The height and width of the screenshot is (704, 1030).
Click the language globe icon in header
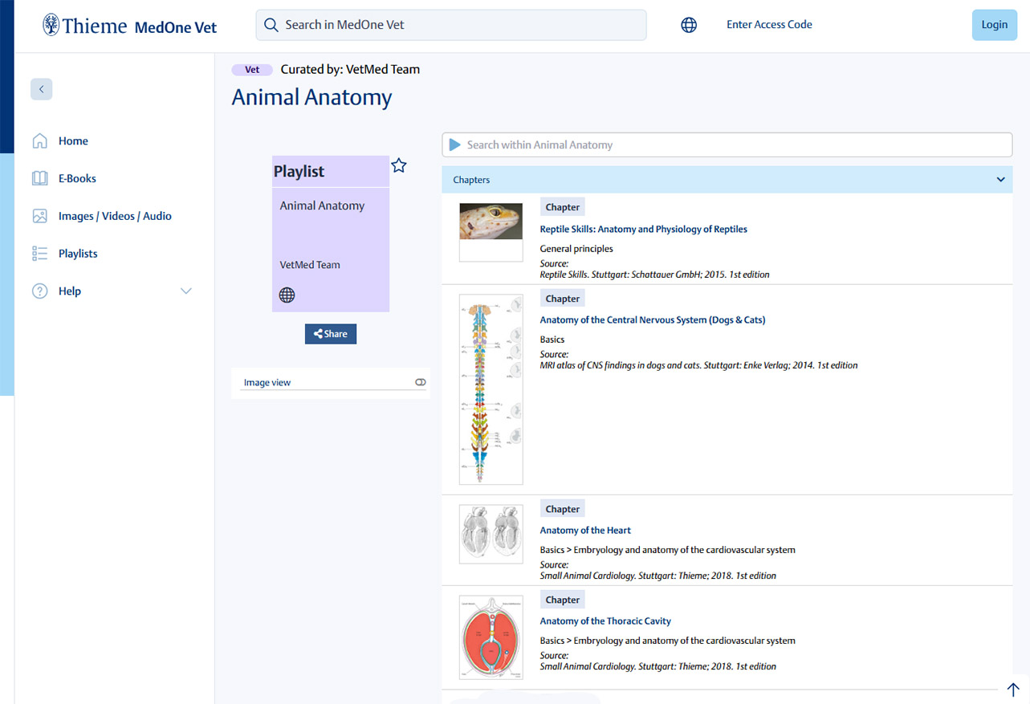point(689,25)
